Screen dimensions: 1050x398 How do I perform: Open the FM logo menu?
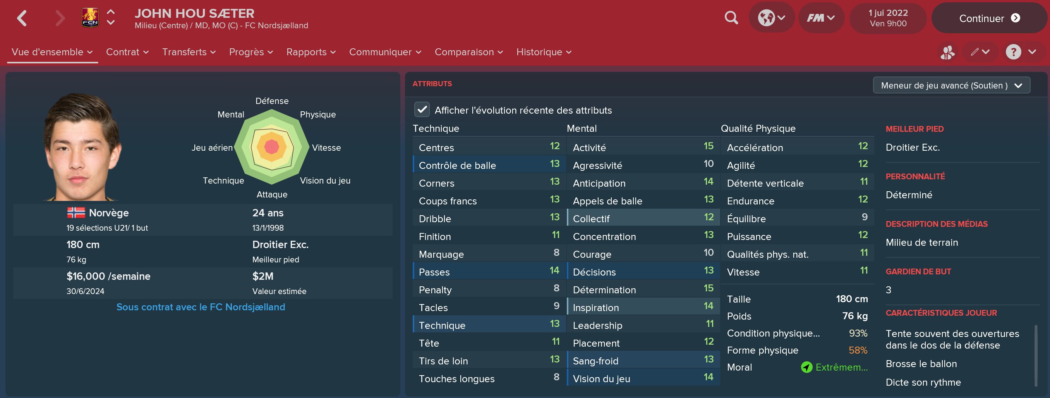pyautogui.click(x=821, y=18)
